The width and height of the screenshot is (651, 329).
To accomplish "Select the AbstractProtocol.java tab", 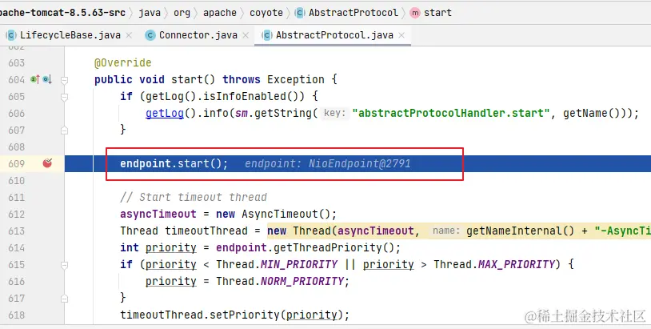I will pyautogui.click(x=334, y=35).
